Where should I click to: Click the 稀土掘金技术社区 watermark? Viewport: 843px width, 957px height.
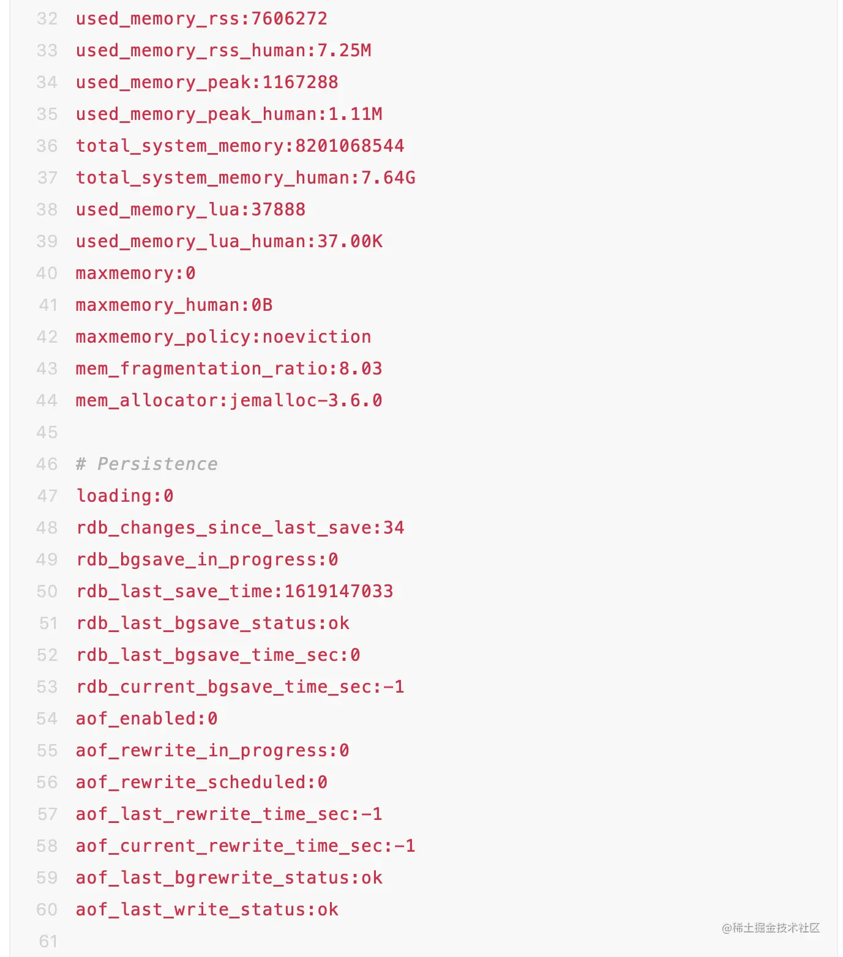(x=771, y=928)
